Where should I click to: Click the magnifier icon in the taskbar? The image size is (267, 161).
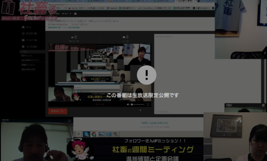[116, 134]
